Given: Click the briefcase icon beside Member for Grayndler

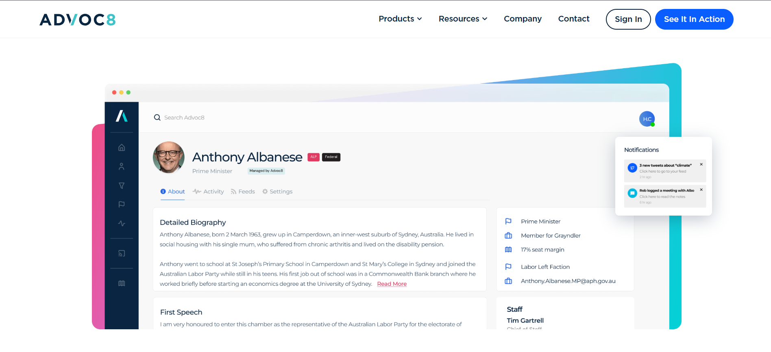Looking at the screenshot, I should click(x=508, y=235).
